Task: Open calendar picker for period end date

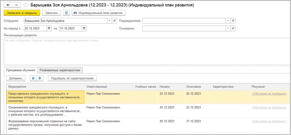Action: tap(84, 28)
